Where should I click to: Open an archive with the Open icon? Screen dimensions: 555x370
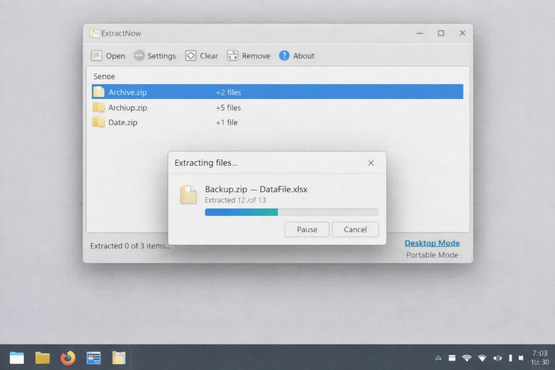(x=107, y=55)
